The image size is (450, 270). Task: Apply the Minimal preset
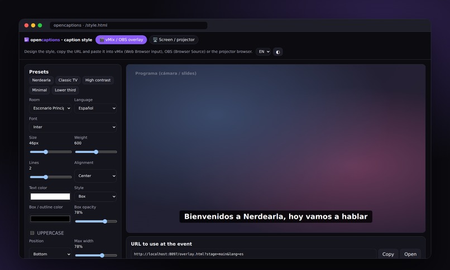click(40, 90)
